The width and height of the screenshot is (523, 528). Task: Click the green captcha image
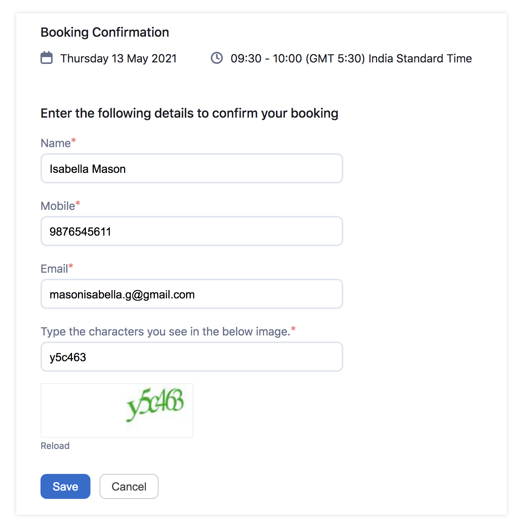117,410
